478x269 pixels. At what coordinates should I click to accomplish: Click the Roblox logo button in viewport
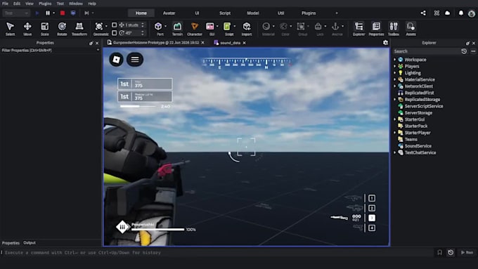click(x=117, y=60)
